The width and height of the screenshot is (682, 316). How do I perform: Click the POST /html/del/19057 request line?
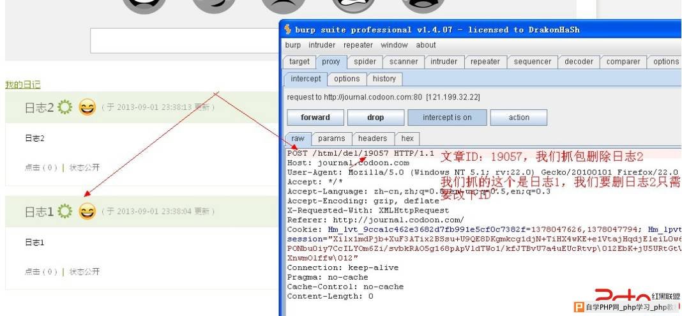point(361,153)
